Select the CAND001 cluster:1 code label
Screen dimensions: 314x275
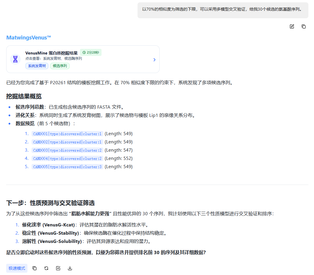[x=67, y=134]
